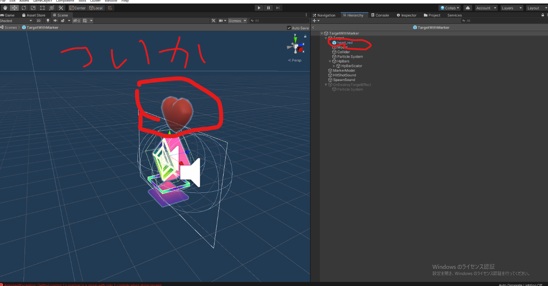Open the Inspector tab

point(407,15)
